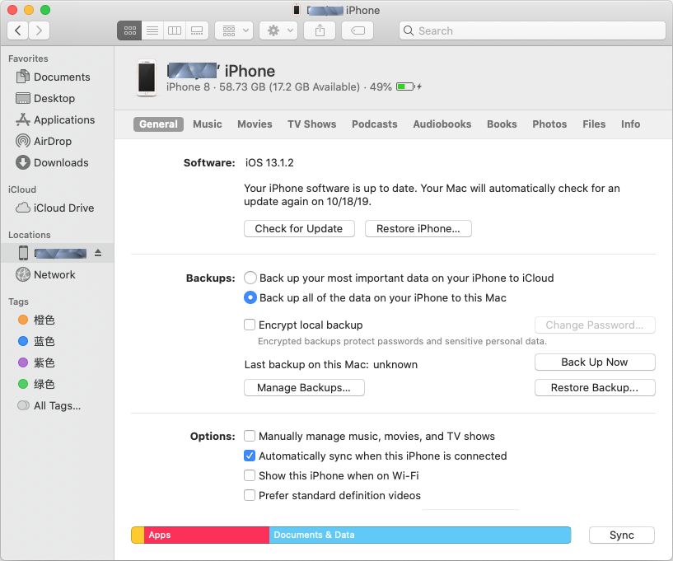Open the action gear dropdown menu
This screenshot has height=561, width=673.
[278, 30]
